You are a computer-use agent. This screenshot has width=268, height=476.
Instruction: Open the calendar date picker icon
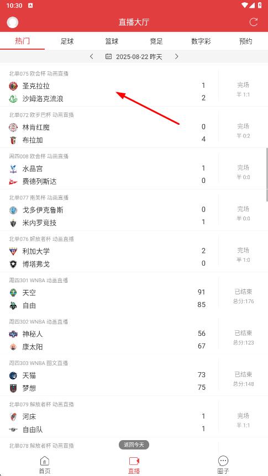coord(108,56)
